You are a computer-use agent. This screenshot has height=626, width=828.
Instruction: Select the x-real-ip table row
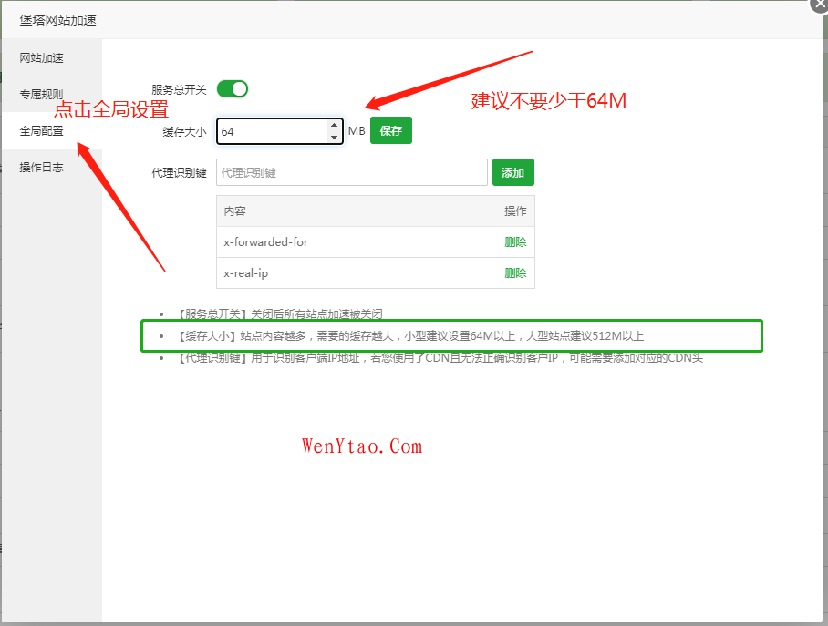coord(347,272)
